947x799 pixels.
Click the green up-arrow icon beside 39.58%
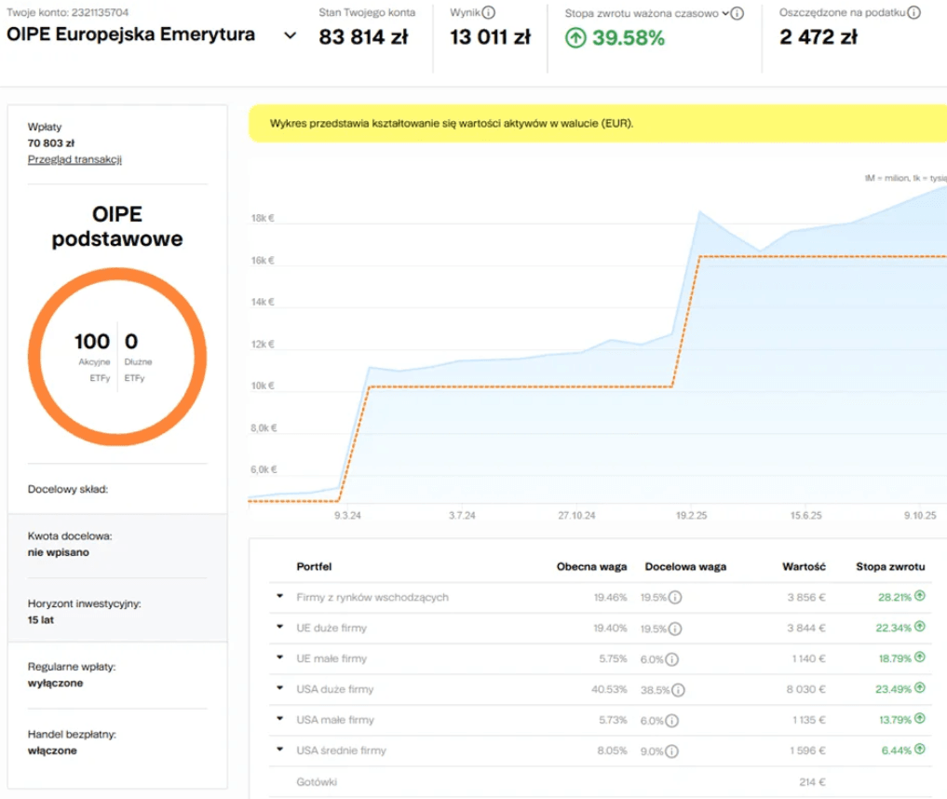point(575,38)
